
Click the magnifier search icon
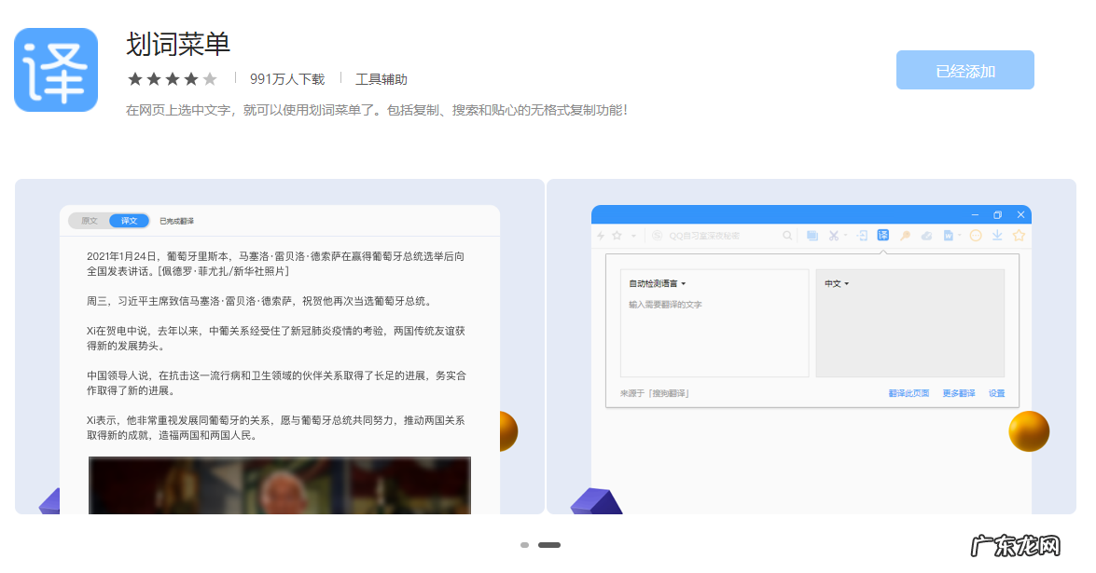point(787,235)
